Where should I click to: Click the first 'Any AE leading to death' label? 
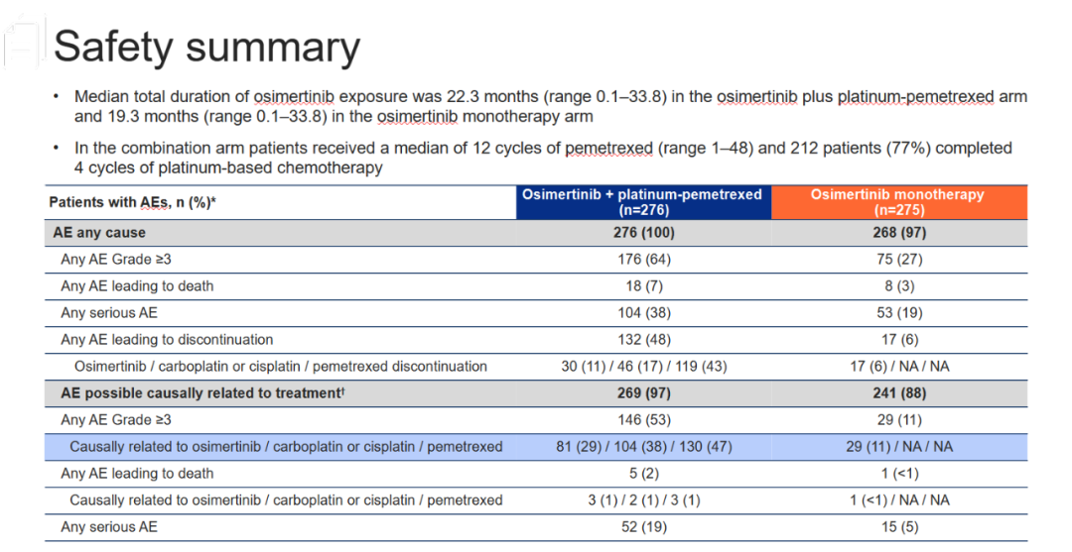137,286
